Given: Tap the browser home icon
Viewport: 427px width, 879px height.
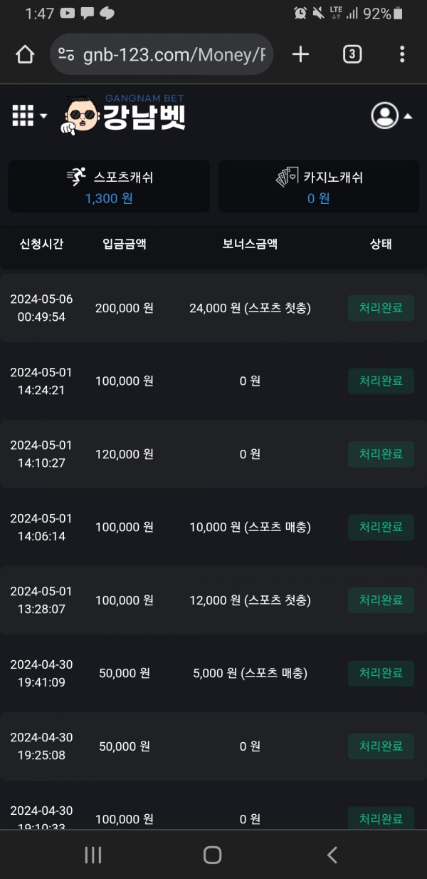Looking at the screenshot, I should click(x=25, y=55).
